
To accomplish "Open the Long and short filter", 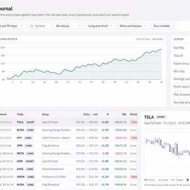I will pyautogui.click(x=101, y=26).
